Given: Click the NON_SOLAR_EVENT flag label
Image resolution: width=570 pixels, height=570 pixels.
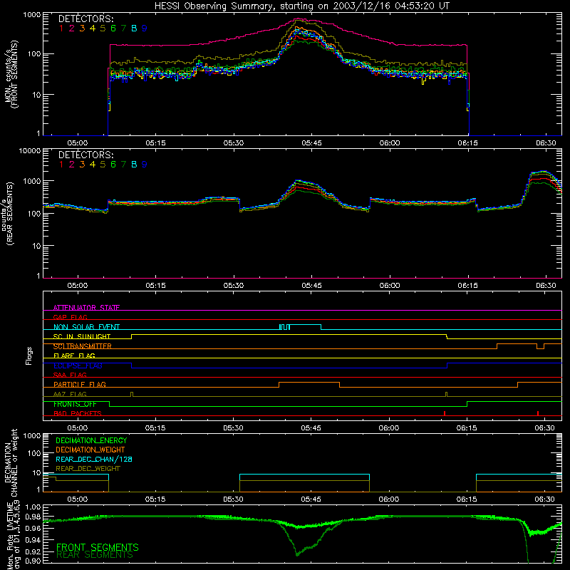Looking at the screenshot, I should point(86,327).
